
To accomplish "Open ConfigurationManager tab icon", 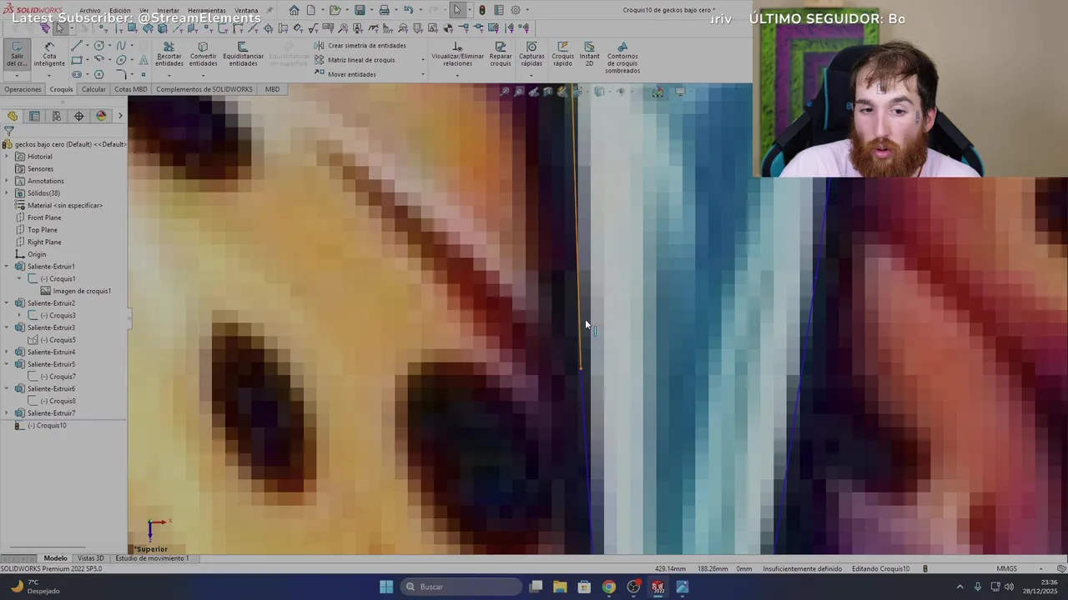I will (x=56, y=116).
